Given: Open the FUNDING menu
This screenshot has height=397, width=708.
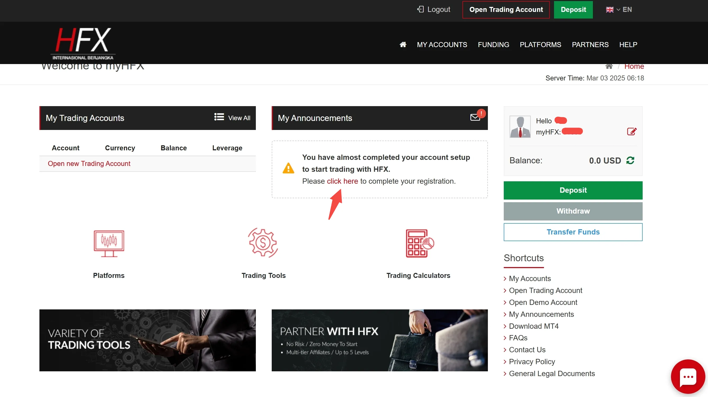Looking at the screenshot, I should click(x=493, y=44).
